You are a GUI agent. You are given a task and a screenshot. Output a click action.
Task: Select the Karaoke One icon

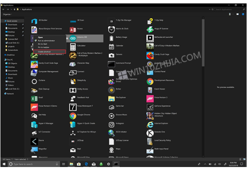[x=150, y=133]
